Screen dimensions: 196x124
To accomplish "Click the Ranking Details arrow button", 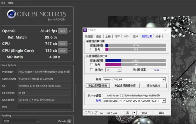I will [69, 121].
